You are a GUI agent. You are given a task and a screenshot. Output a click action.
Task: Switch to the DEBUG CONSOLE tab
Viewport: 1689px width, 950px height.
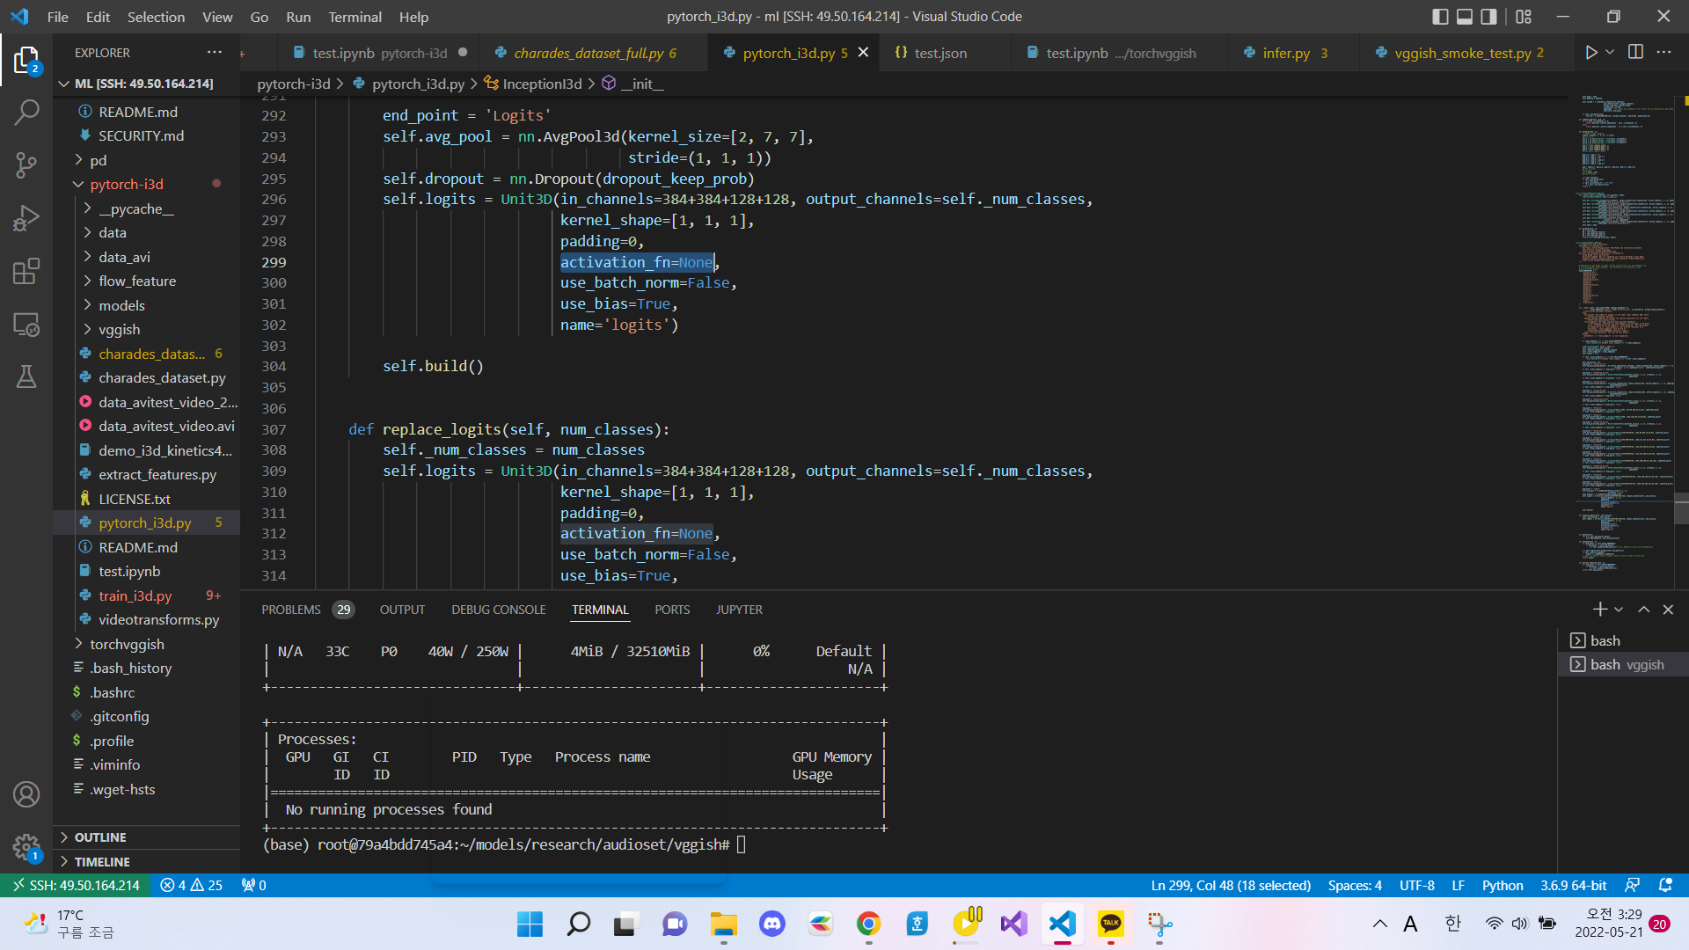[498, 610]
